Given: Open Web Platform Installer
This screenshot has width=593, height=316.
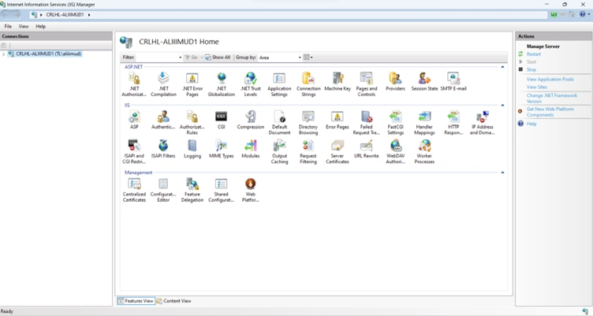Looking at the screenshot, I should coord(250,190).
